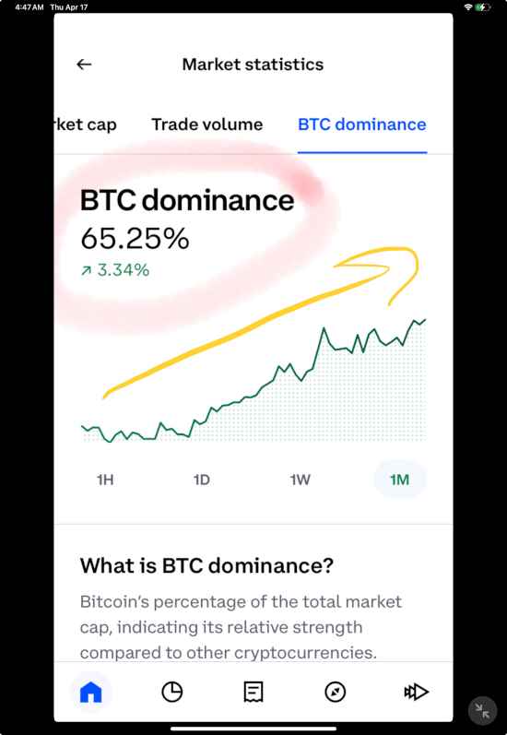Select the 1M time range
This screenshot has width=507, height=735.
400,480
